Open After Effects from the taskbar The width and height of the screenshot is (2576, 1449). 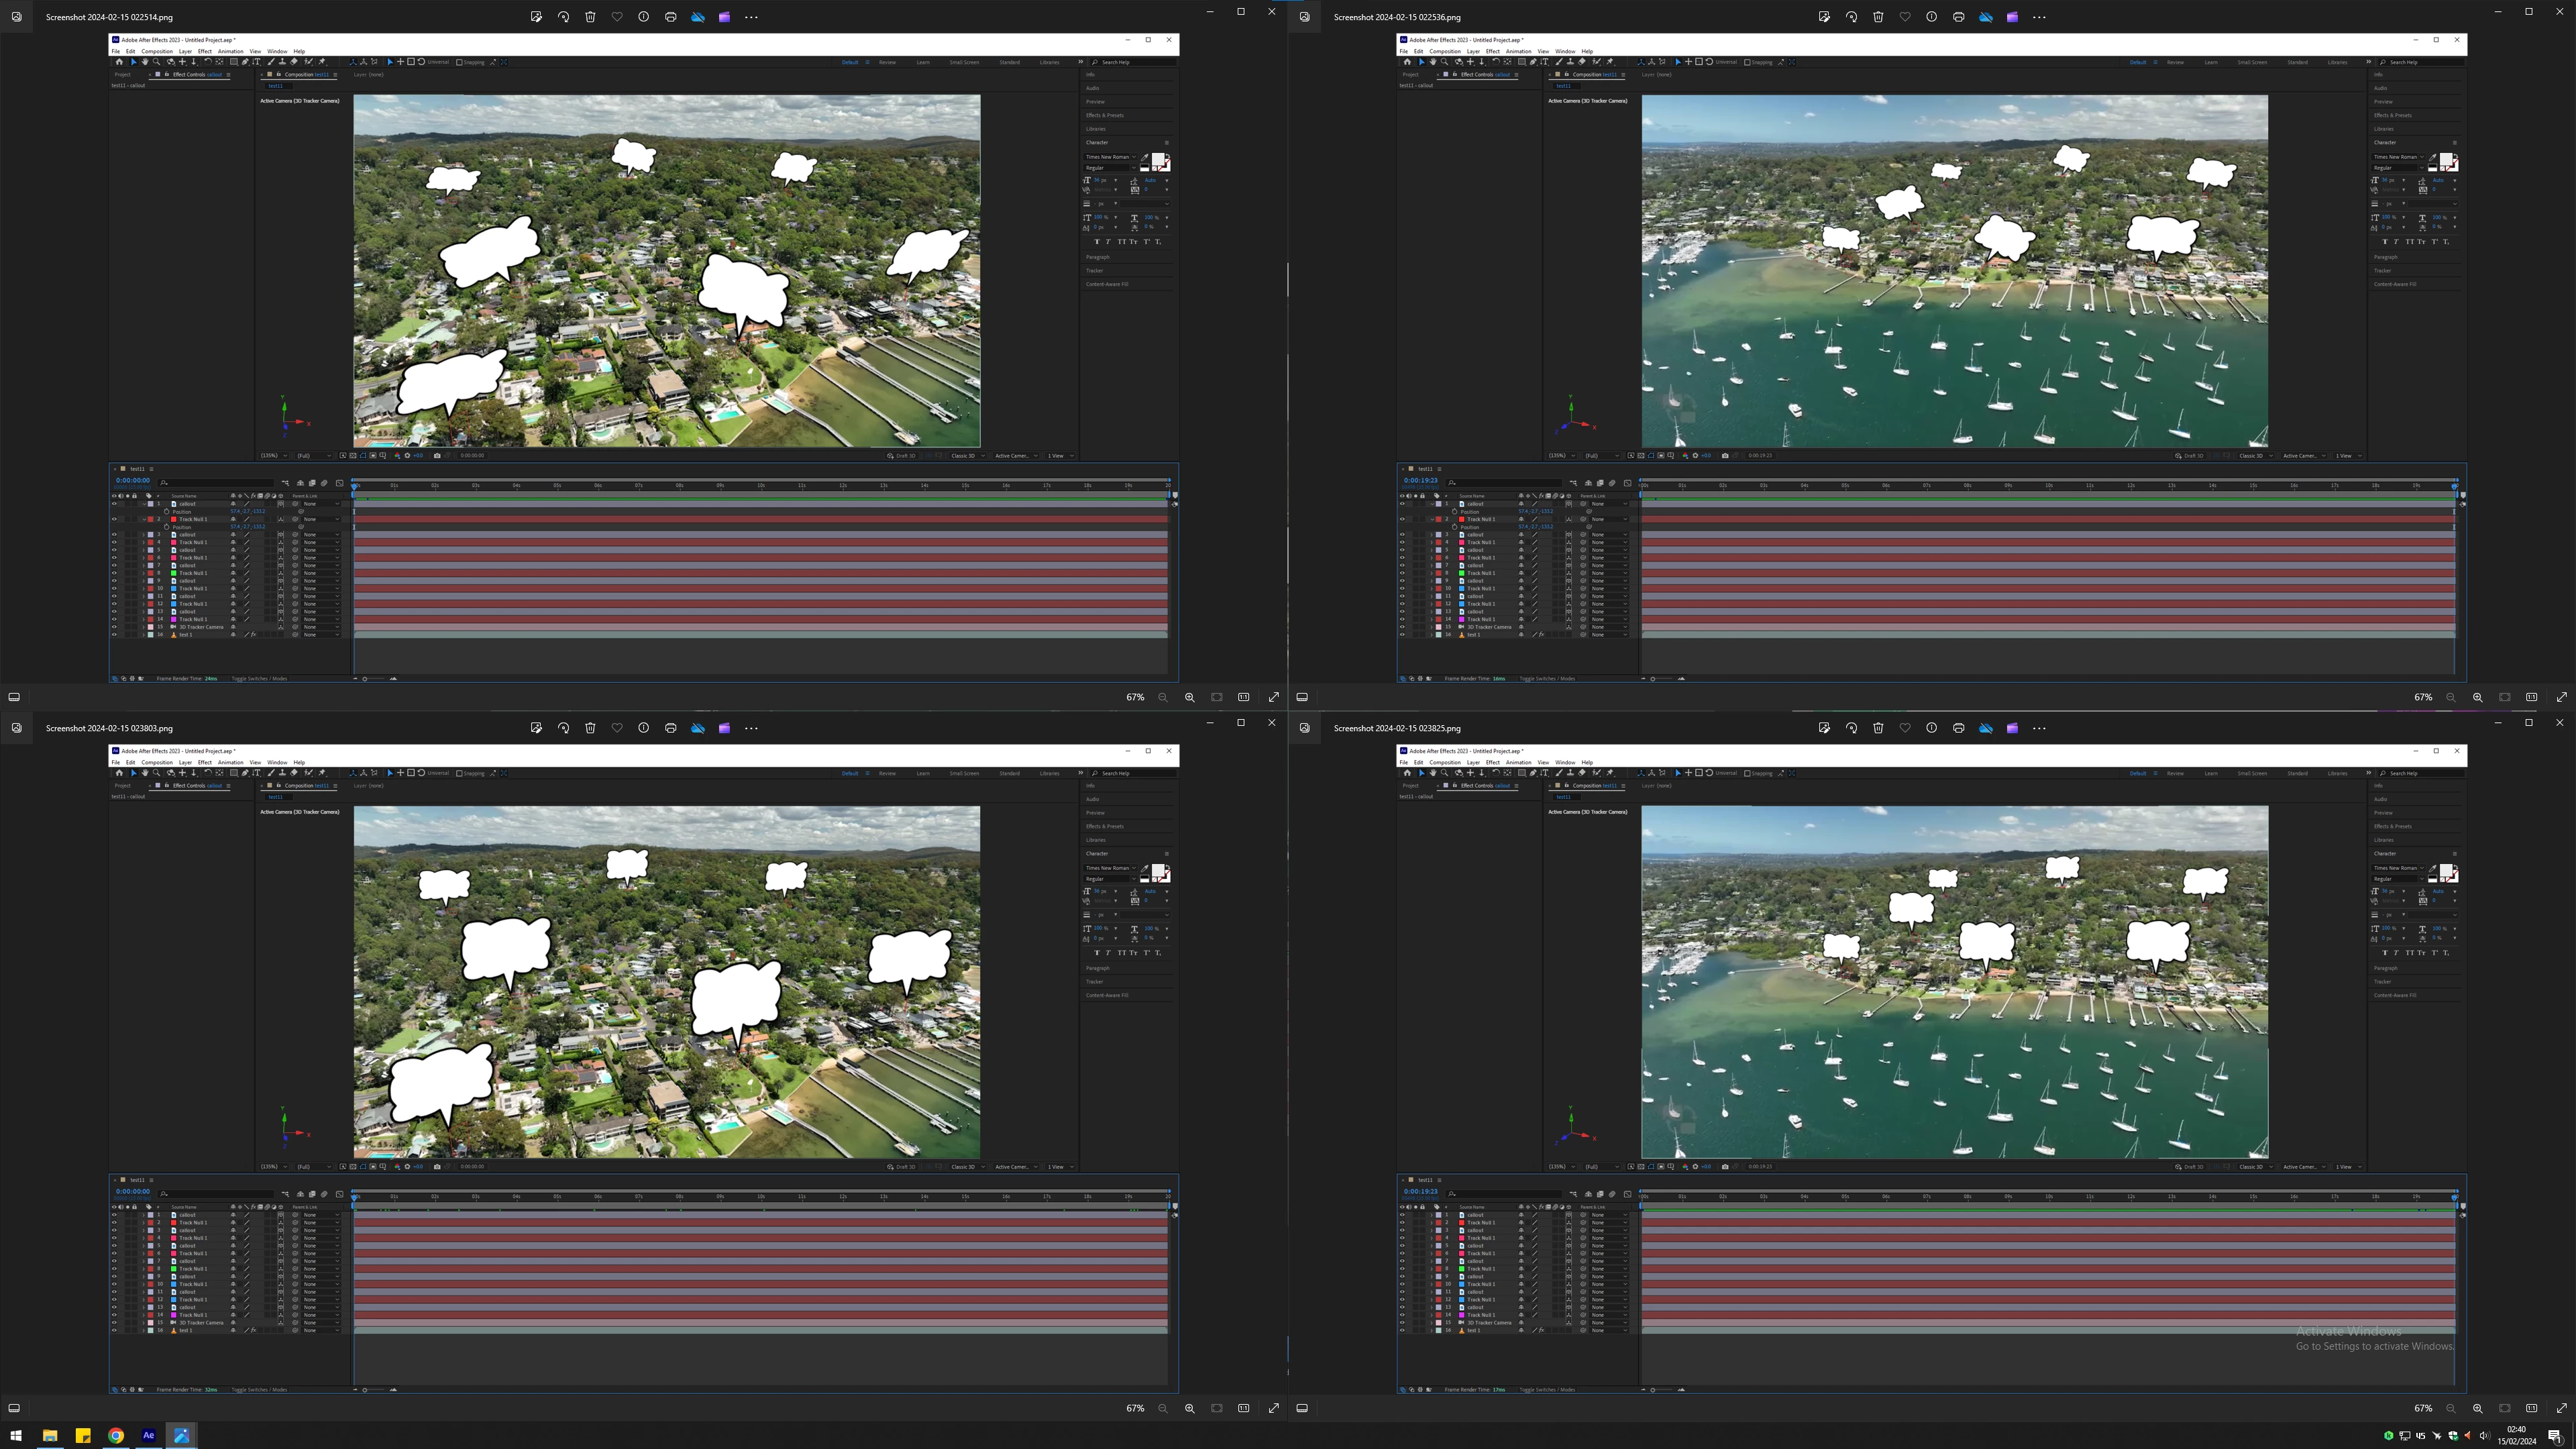click(x=149, y=1435)
